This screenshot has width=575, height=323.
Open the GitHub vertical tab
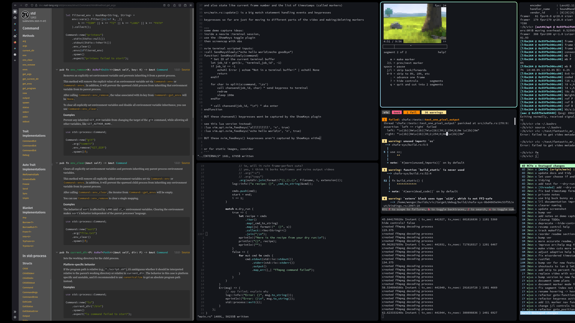15,18
